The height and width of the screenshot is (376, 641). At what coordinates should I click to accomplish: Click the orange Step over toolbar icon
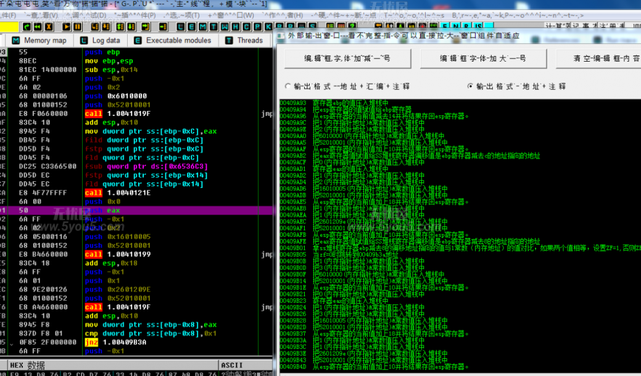105,27
